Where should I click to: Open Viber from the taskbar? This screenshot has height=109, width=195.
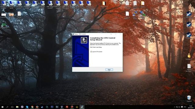tap(22, 107)
